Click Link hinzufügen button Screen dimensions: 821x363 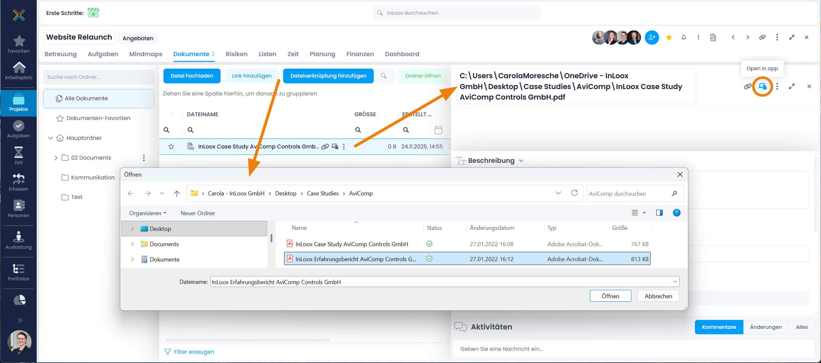252,76
